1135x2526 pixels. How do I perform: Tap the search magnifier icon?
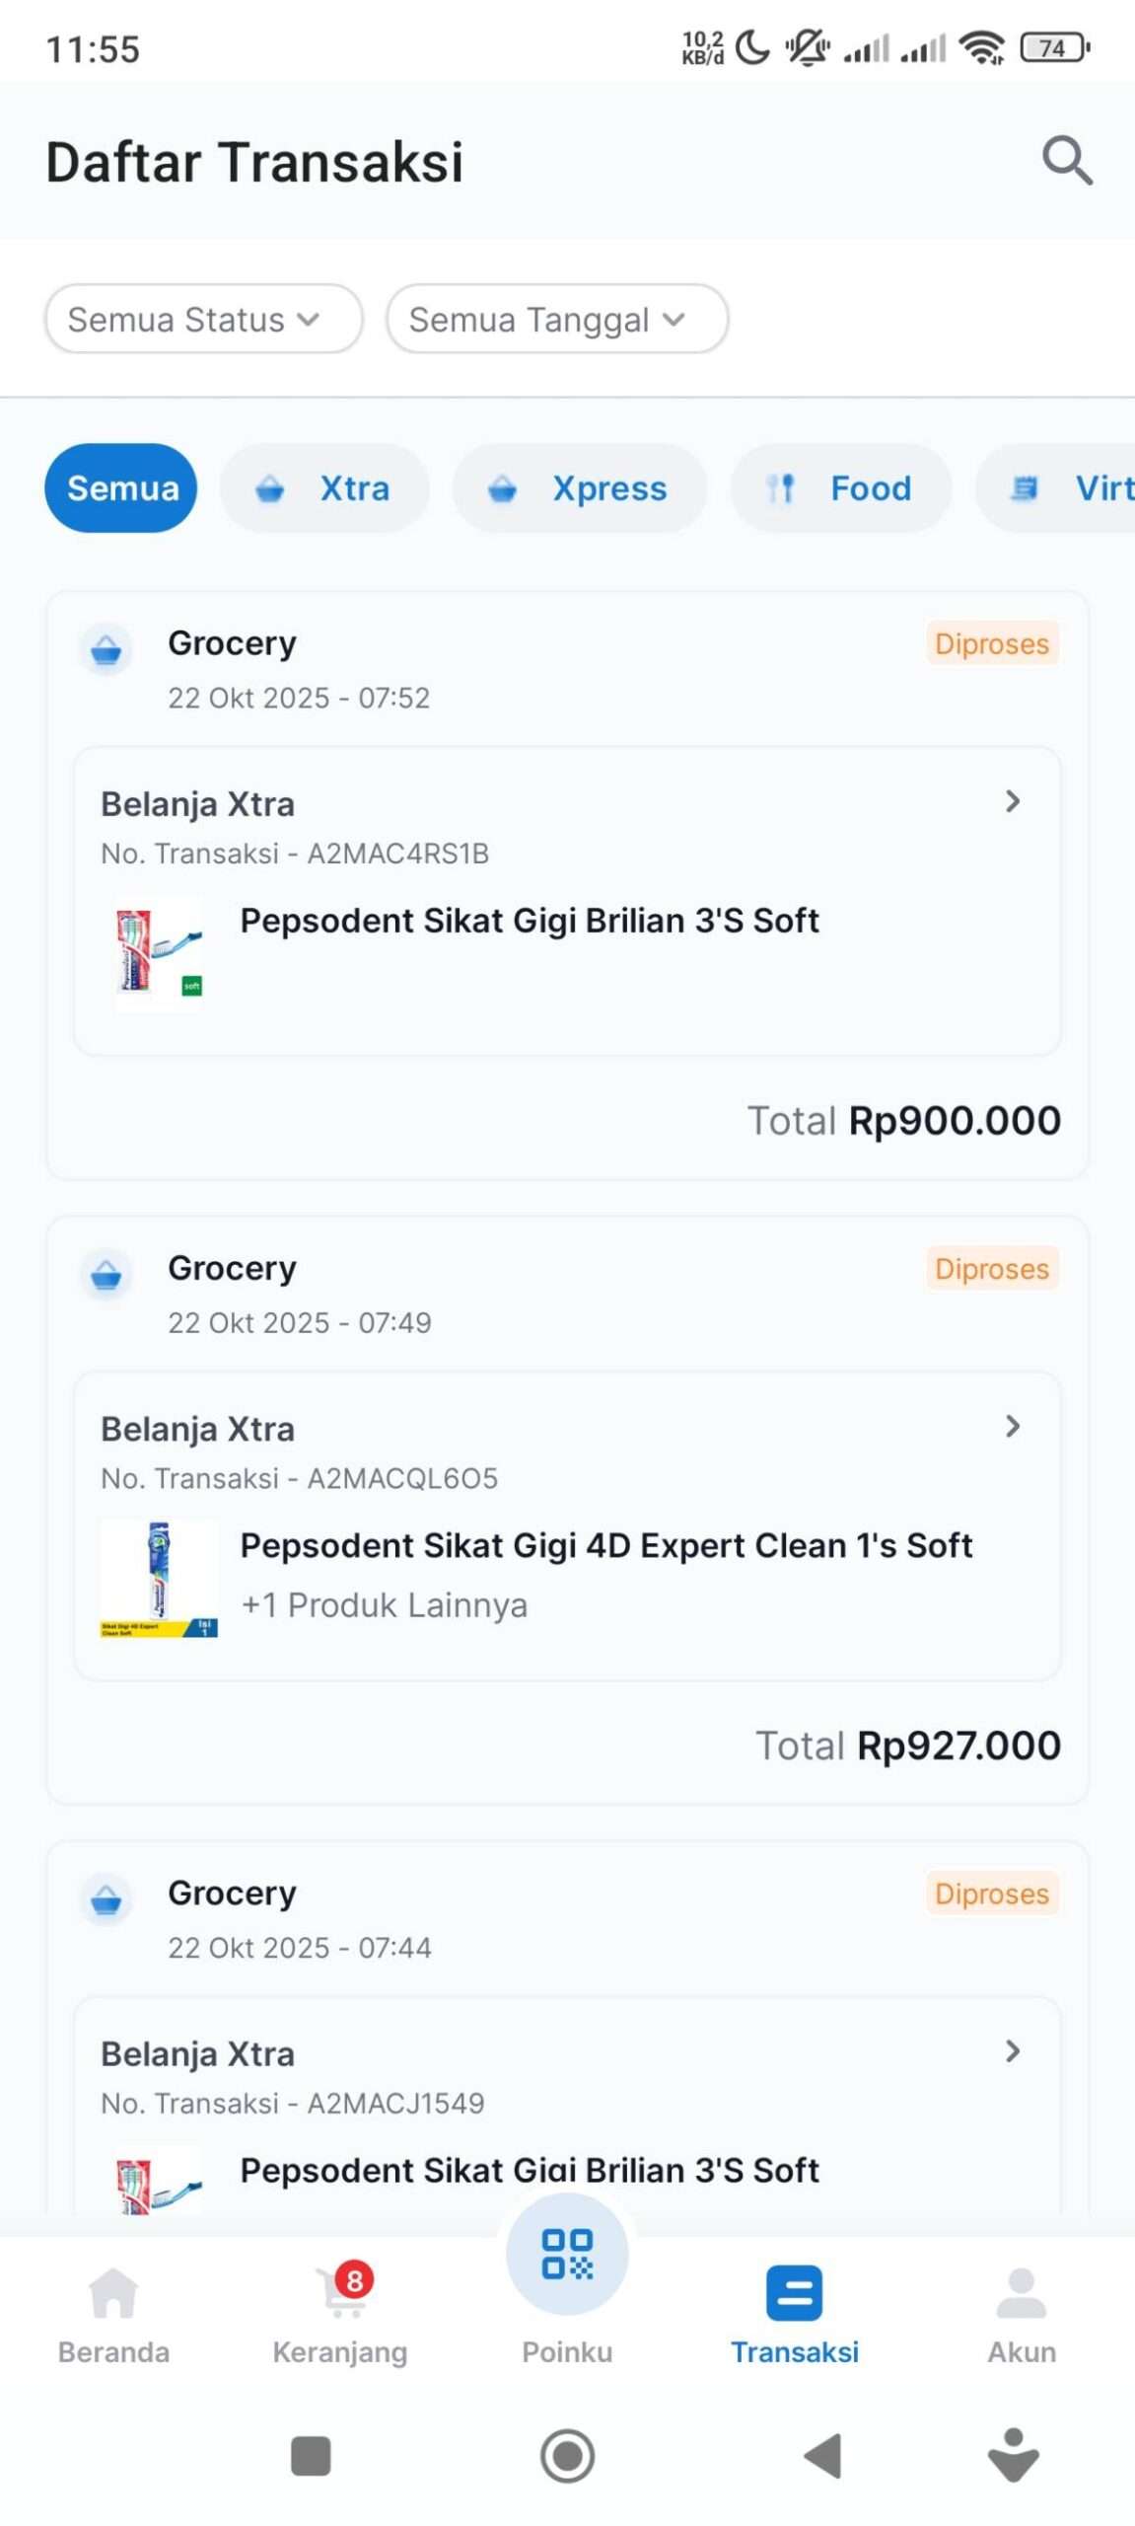(1067, 161)
